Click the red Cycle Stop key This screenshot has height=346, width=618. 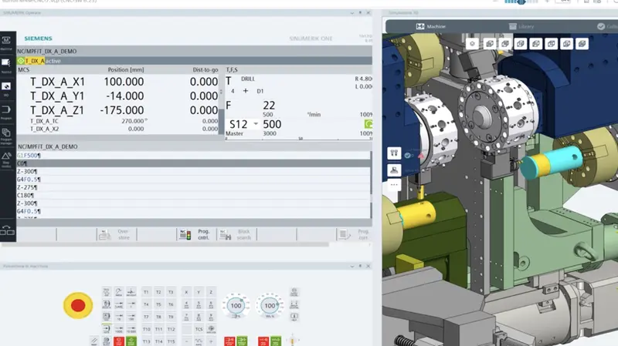point(119,341)
